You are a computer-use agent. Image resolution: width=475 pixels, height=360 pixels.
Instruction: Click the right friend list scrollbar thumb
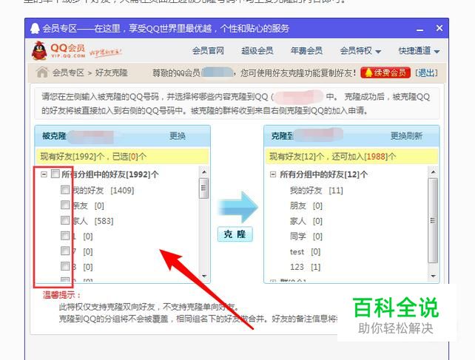pyautogui.click(x=433, y=221)
